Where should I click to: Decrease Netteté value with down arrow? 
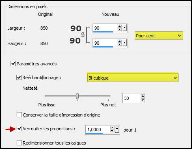142,100
